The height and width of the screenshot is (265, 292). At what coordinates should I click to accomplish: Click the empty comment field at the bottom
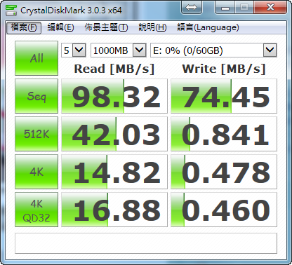(x=146, y=243)
